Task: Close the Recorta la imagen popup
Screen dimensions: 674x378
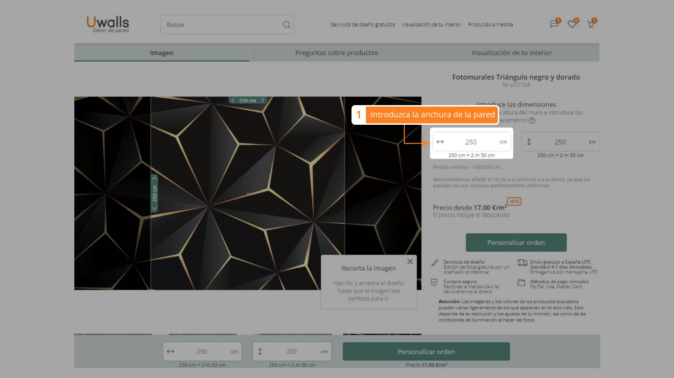Action: [x=410, y=262]
